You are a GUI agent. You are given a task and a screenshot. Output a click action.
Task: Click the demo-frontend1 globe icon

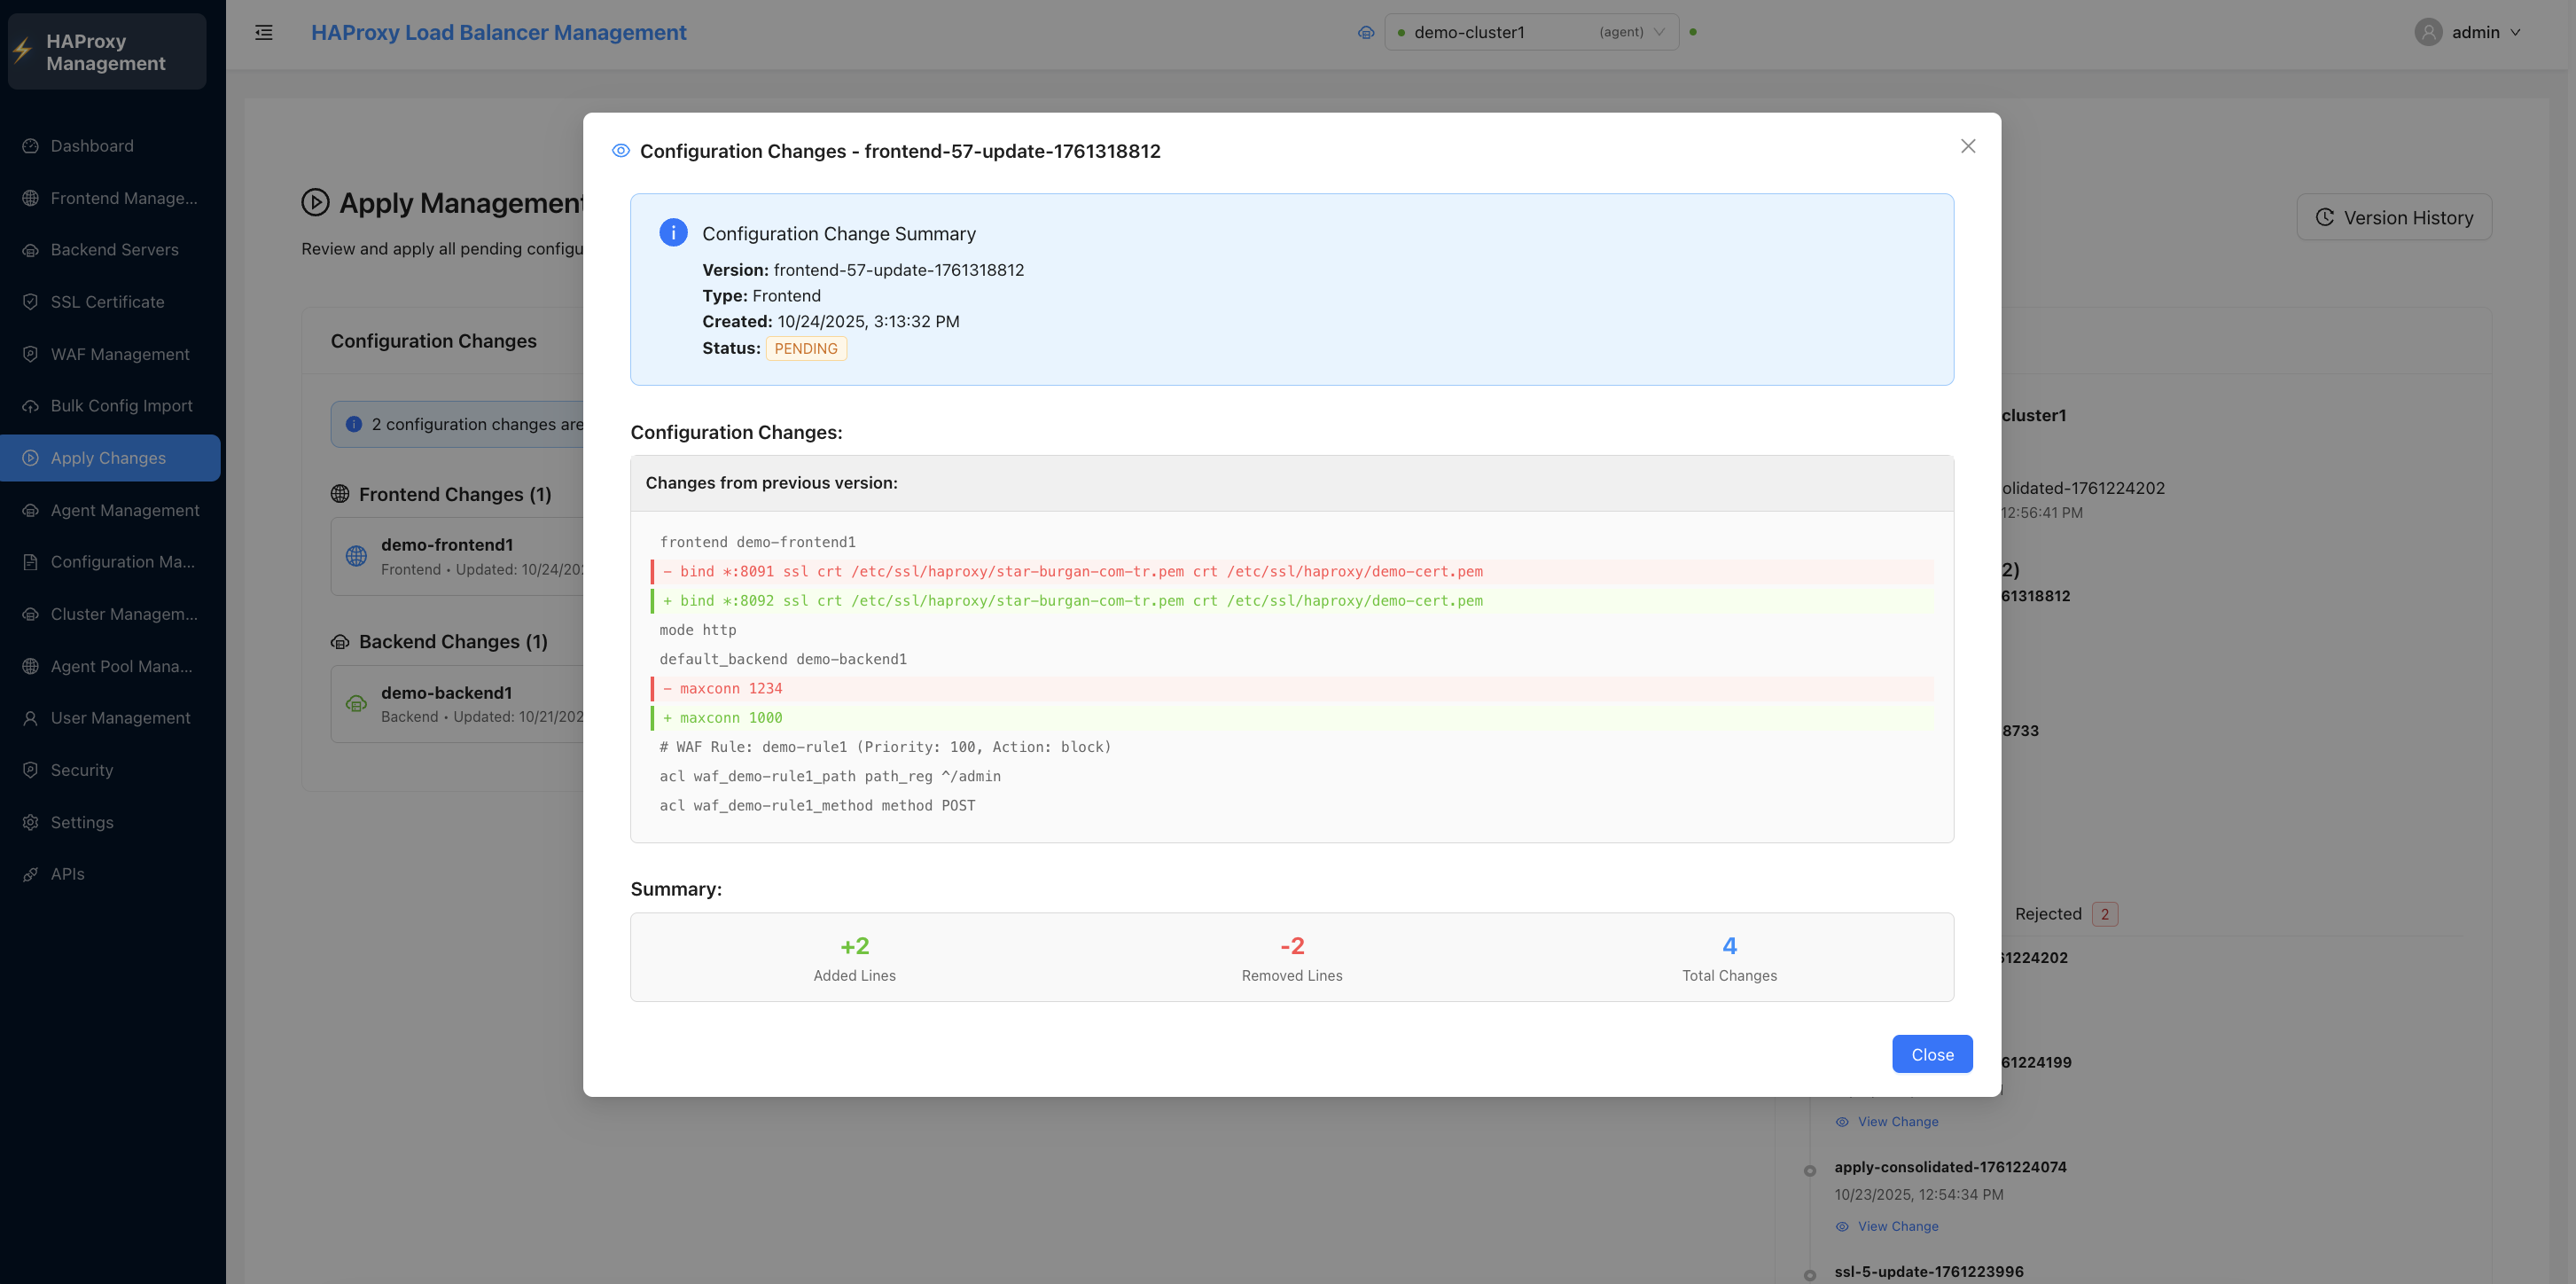pos(356,556)
